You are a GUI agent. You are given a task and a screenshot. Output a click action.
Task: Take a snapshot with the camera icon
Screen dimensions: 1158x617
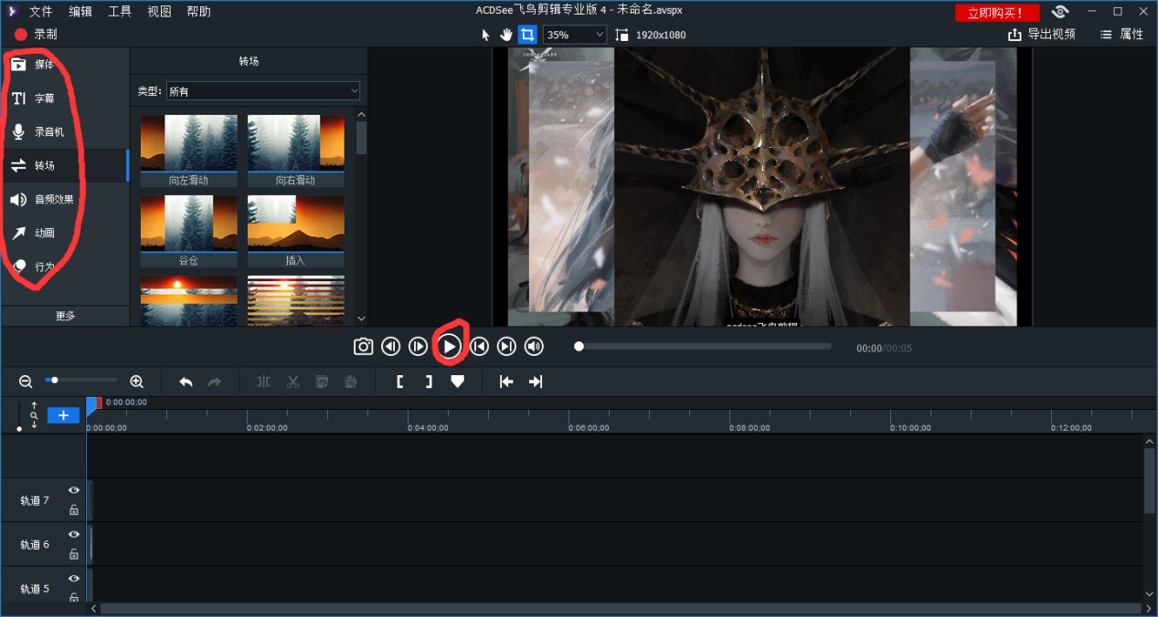363,347
